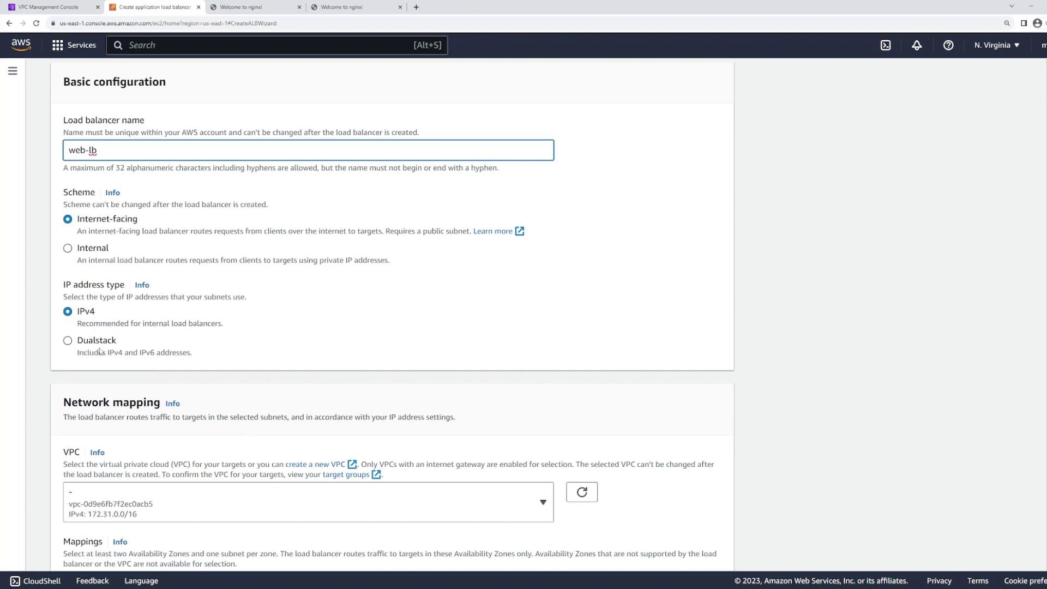Screen dimensions: 1047x589
Task: Open the create a new VPC external icon
Action: coord(352,464)
